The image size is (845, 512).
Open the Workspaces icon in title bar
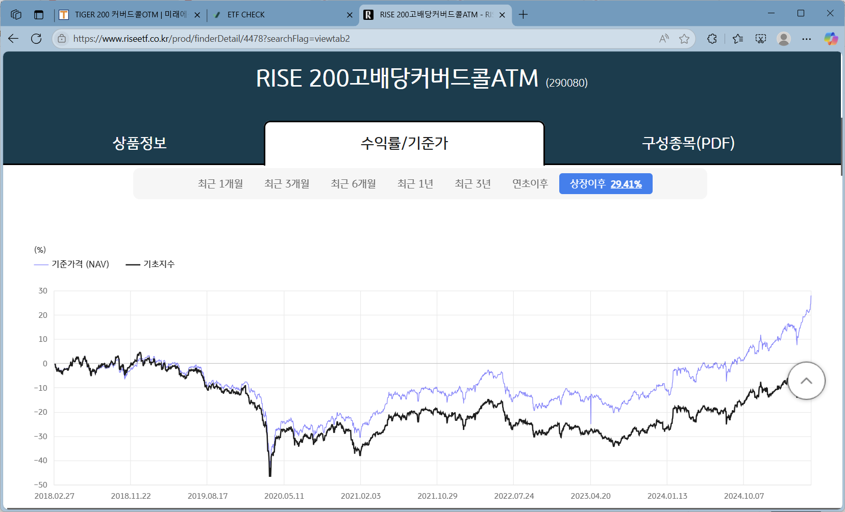(x=16, y=15)
